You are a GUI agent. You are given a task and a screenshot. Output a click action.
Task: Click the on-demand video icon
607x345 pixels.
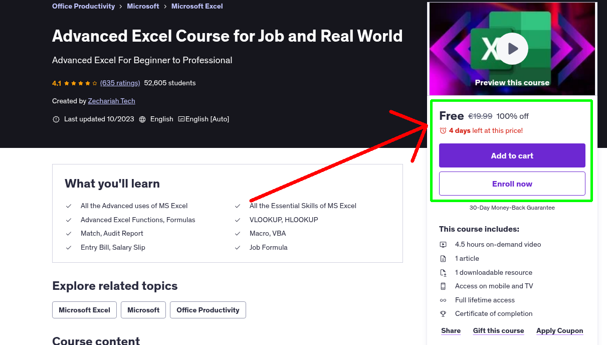click(443, 245)
